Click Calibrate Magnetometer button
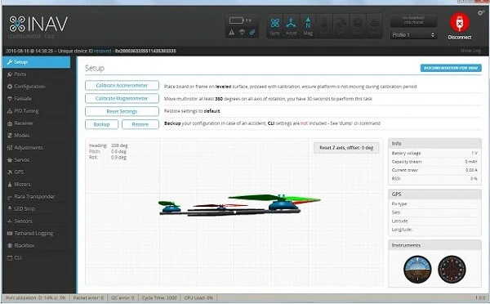Viewport: 490px width, 304px height. [122, 99]
